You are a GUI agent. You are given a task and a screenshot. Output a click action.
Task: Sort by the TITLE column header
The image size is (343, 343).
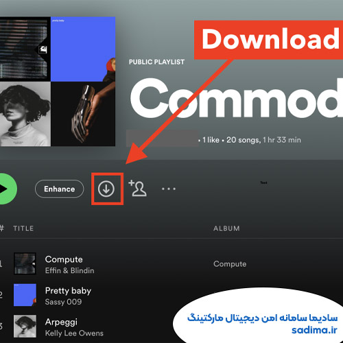pos(23,228)
